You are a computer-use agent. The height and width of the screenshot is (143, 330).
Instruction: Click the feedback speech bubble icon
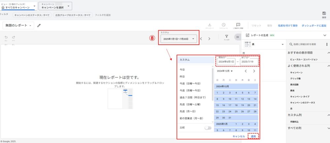(x=238, y=25)
